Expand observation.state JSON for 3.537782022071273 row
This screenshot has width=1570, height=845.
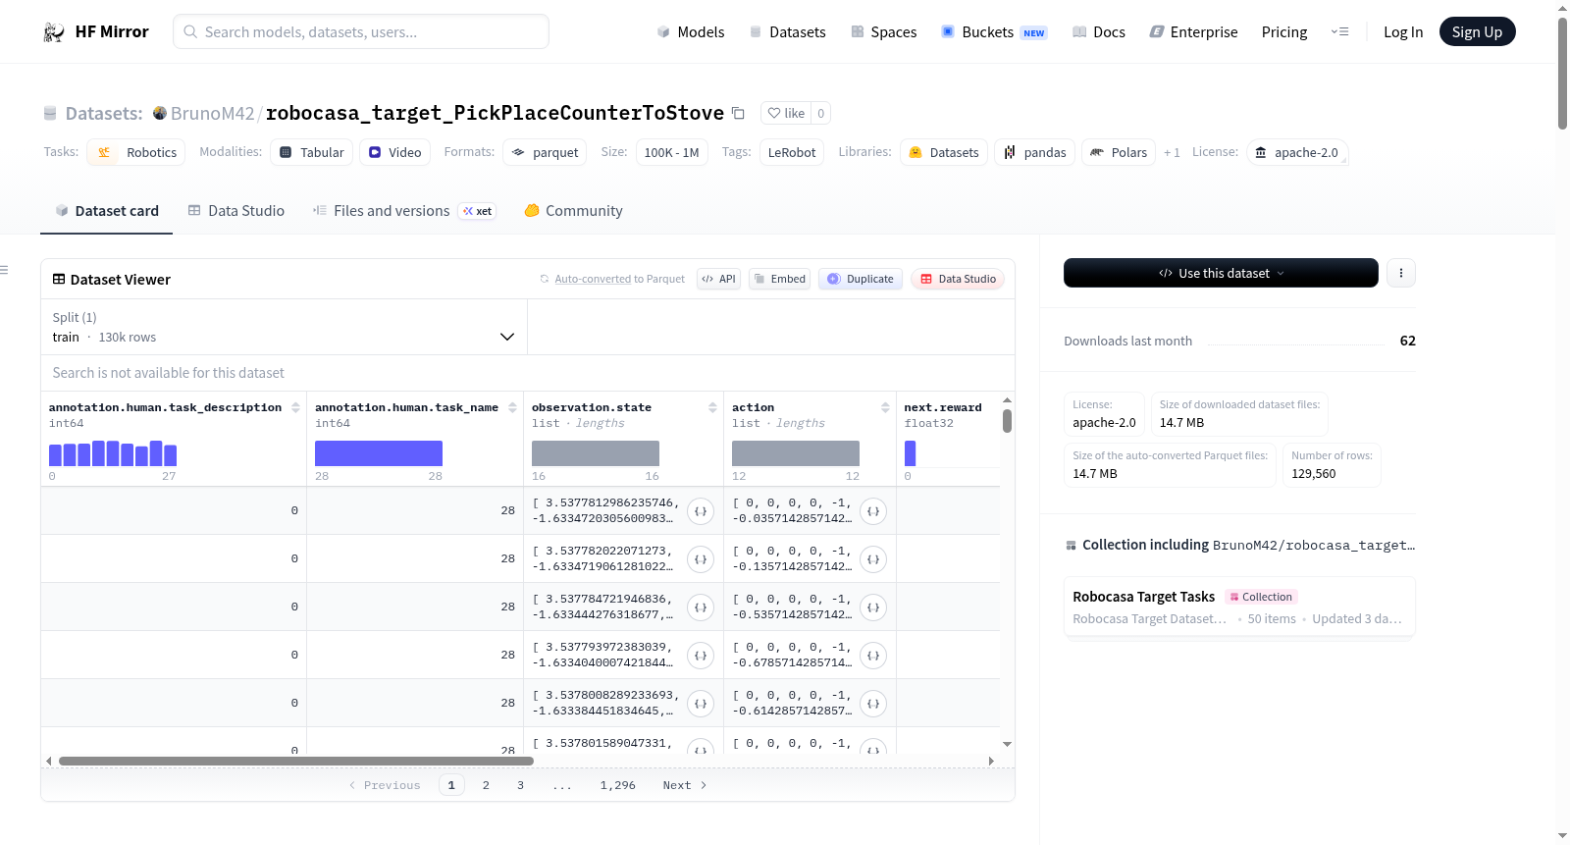tap(701, 559)
